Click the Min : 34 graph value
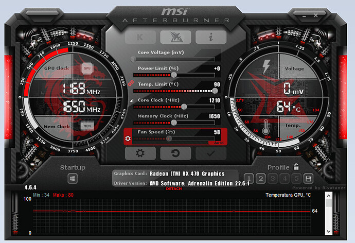This screenshot has height=243, width=355. (x=41, y=195)
